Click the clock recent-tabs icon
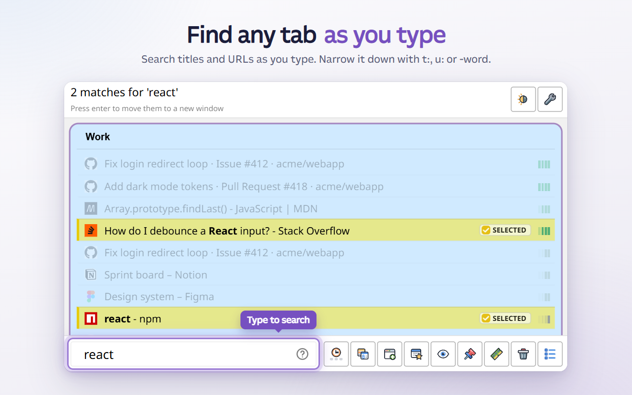 pos(336,354)
